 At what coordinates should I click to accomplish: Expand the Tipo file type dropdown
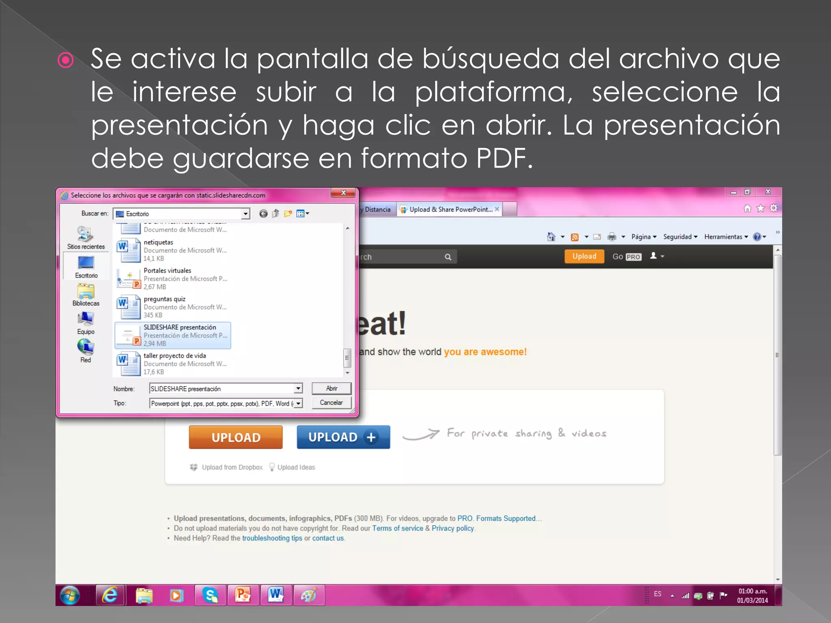coord(298,404)
